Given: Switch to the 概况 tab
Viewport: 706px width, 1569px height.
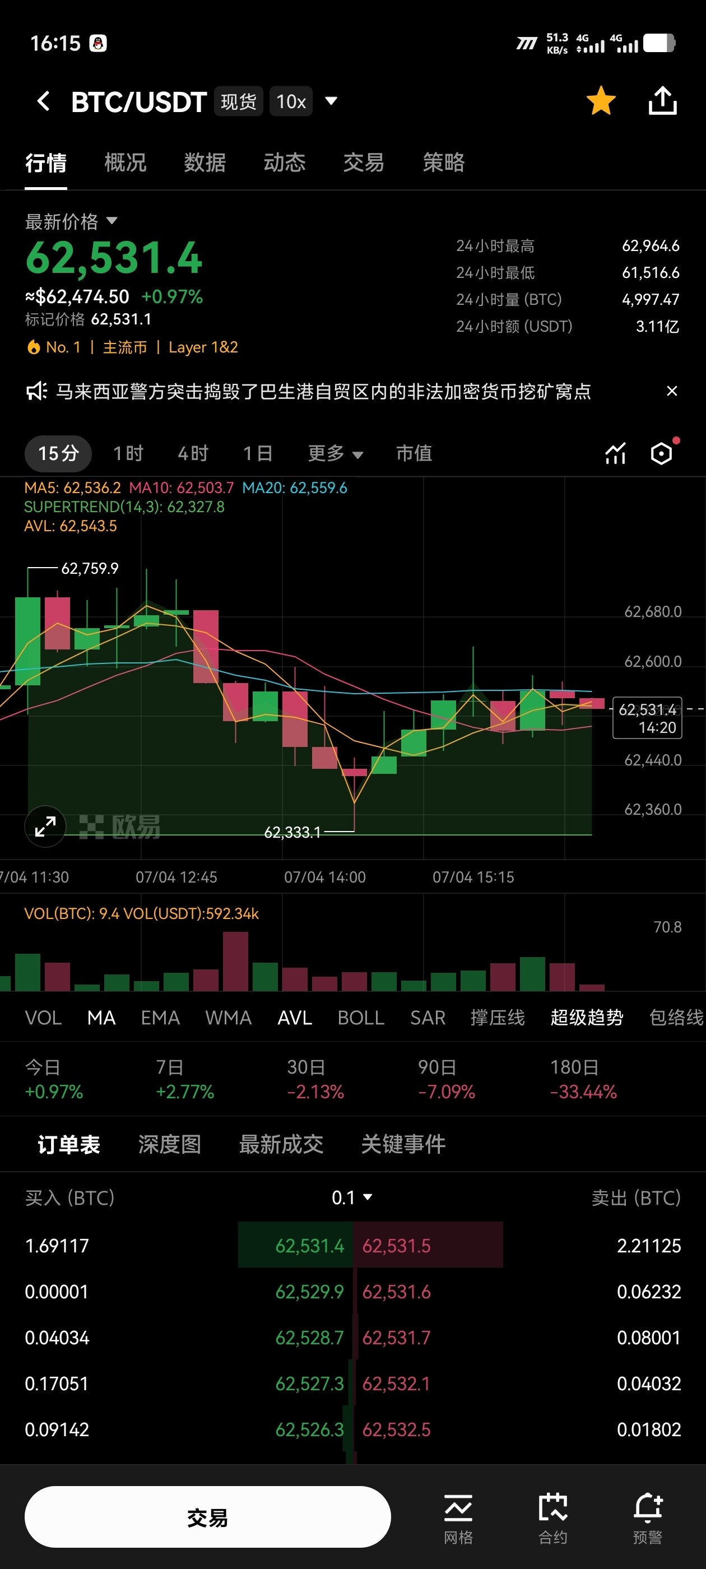Looking at the screenshot, I should coord(126,163).
